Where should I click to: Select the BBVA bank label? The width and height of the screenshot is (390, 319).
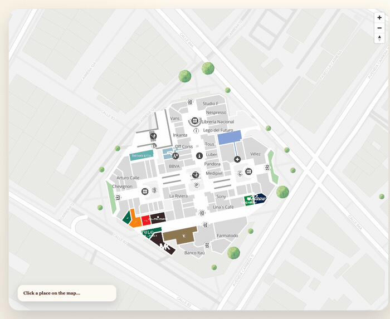click(x=174, y=166)
